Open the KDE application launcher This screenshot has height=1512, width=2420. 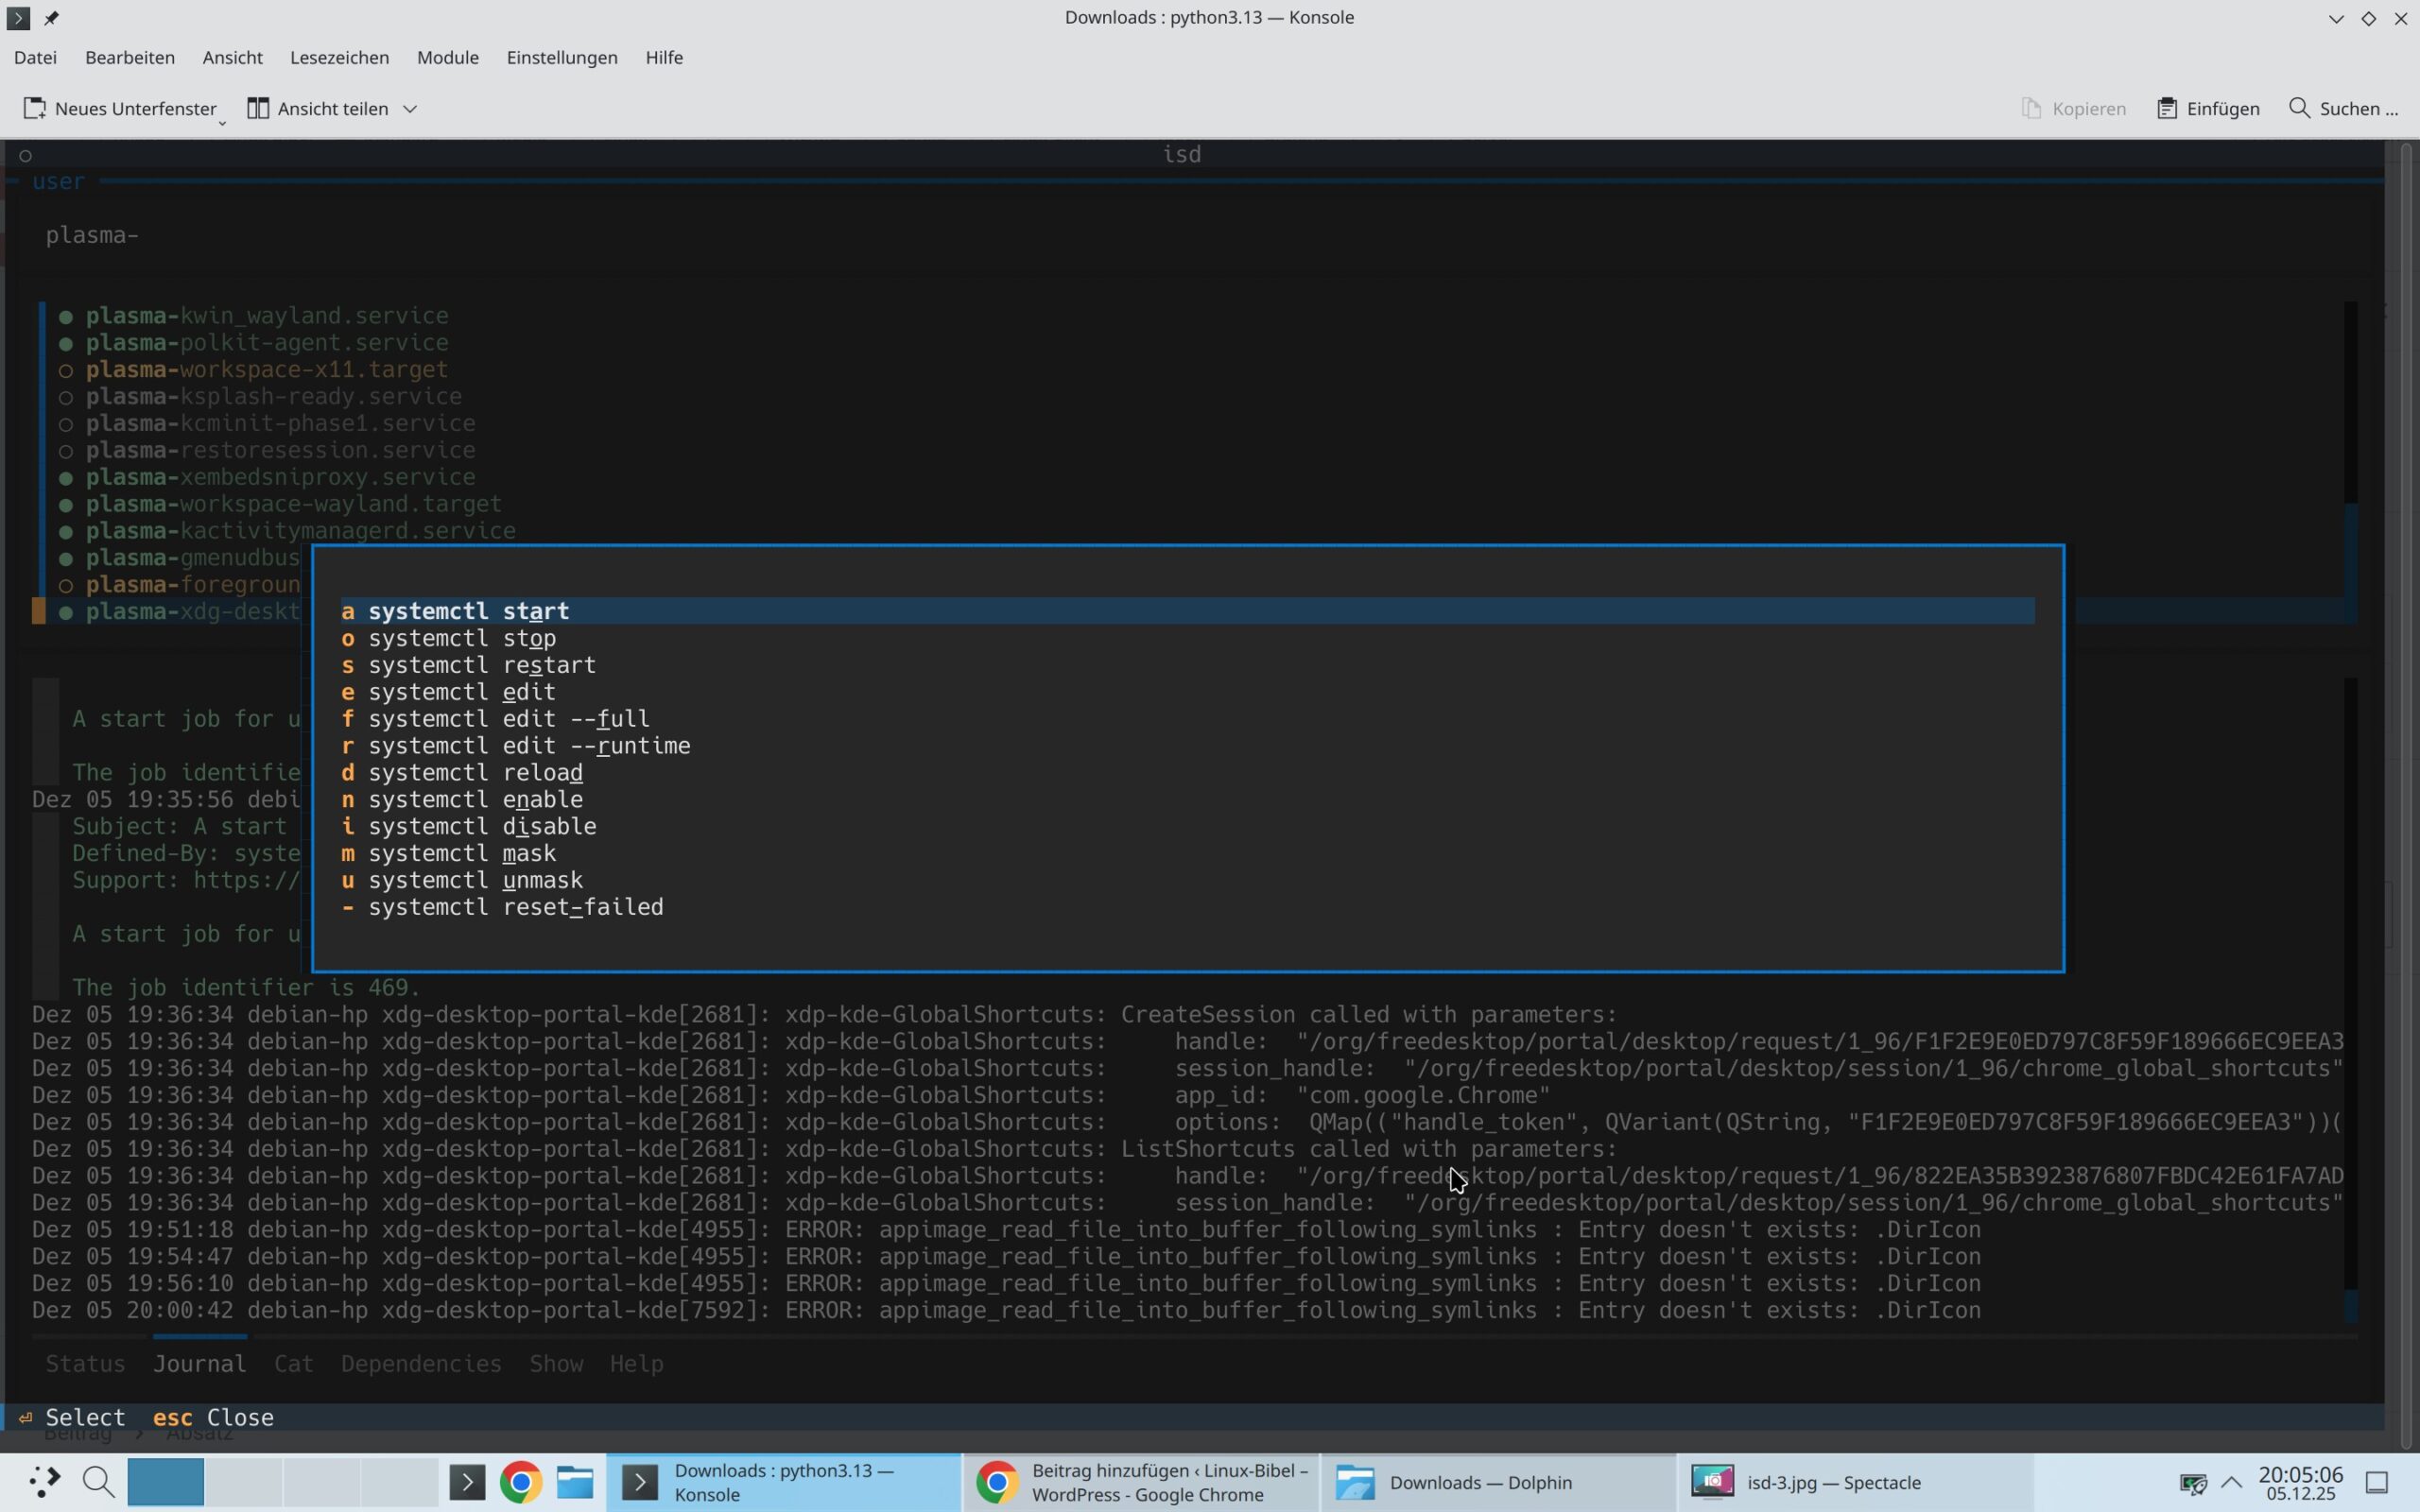pos(43,1482)
